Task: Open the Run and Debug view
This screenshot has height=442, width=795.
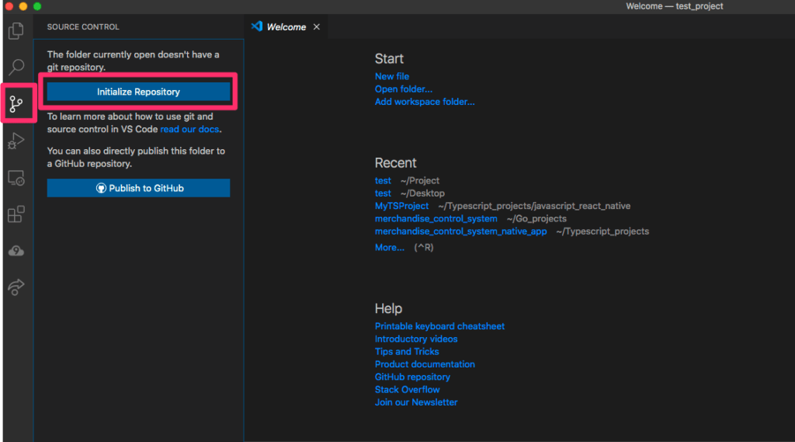Action: click(16, 141)
